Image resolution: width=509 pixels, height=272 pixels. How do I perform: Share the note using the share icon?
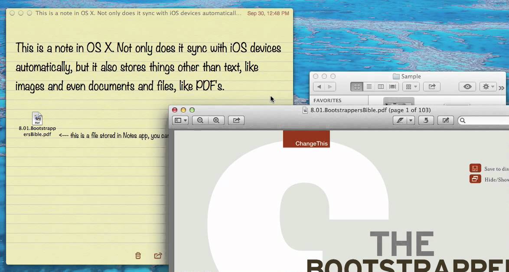(158, 256)
